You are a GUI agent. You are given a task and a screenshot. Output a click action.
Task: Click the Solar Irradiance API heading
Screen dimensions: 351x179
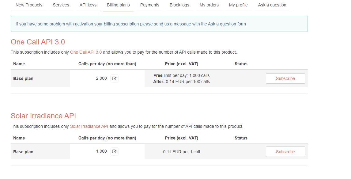pos(43,116)
